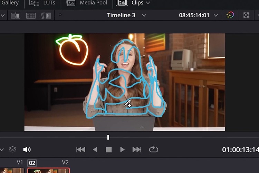Toggle the highlight mode icon
This screenshot has width=259, height=173.
pos(46,16)
